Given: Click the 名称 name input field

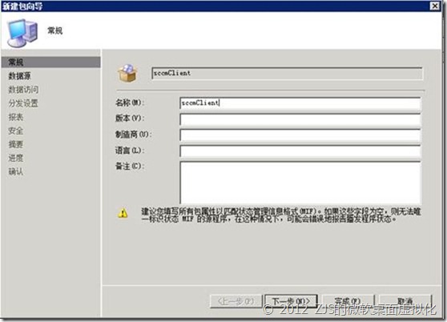Looking at the screenshot, I should [x=300, y=103].
